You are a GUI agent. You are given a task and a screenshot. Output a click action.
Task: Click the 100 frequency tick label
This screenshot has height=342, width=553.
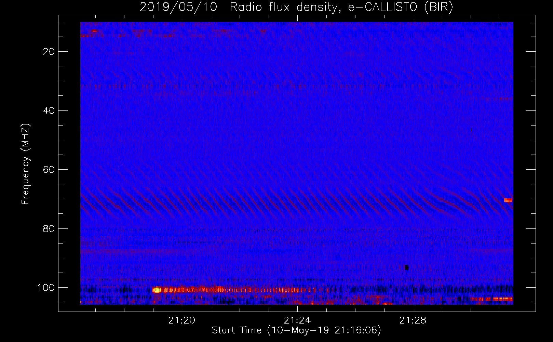[46, 288]
